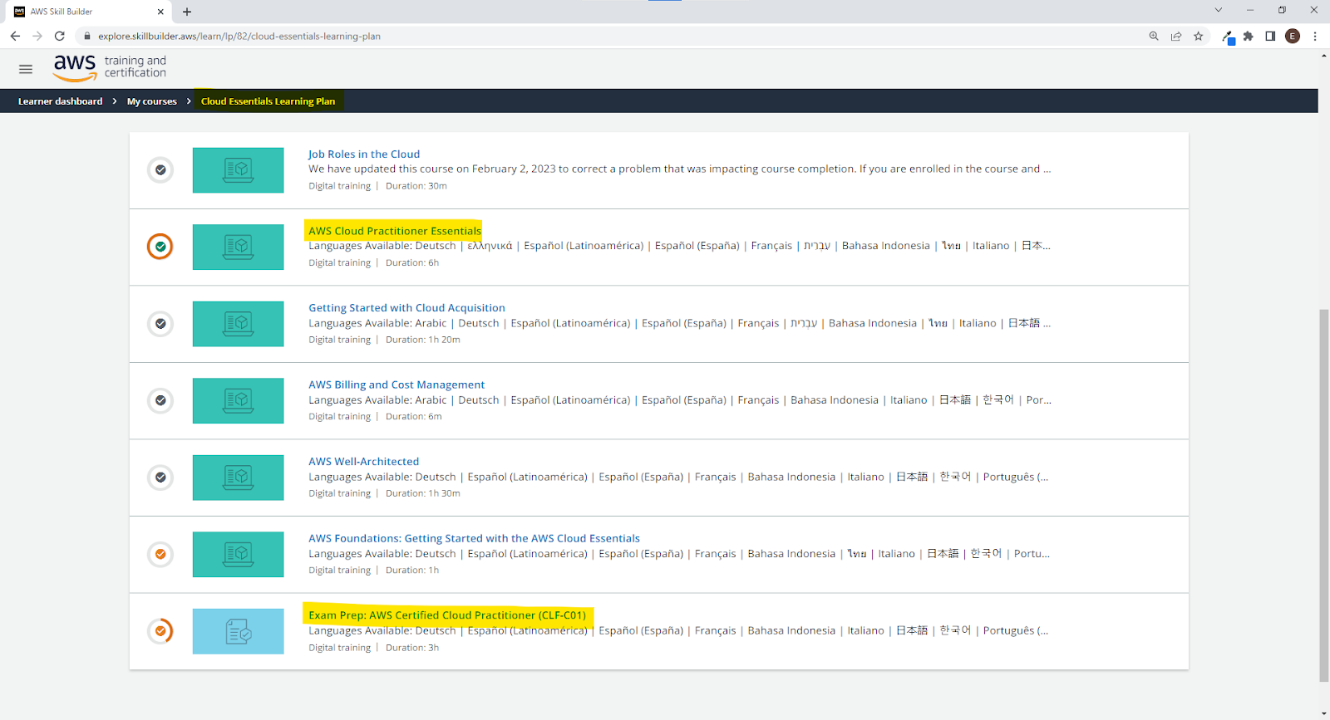Click the Job Roles in the Cloud thumbnail

point(238,170)
